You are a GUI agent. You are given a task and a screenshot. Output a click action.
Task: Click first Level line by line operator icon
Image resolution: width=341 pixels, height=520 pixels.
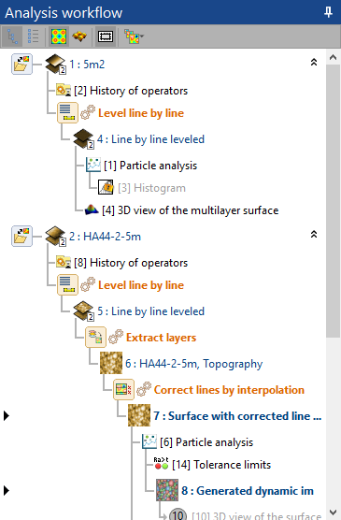[x=67, y=113]
